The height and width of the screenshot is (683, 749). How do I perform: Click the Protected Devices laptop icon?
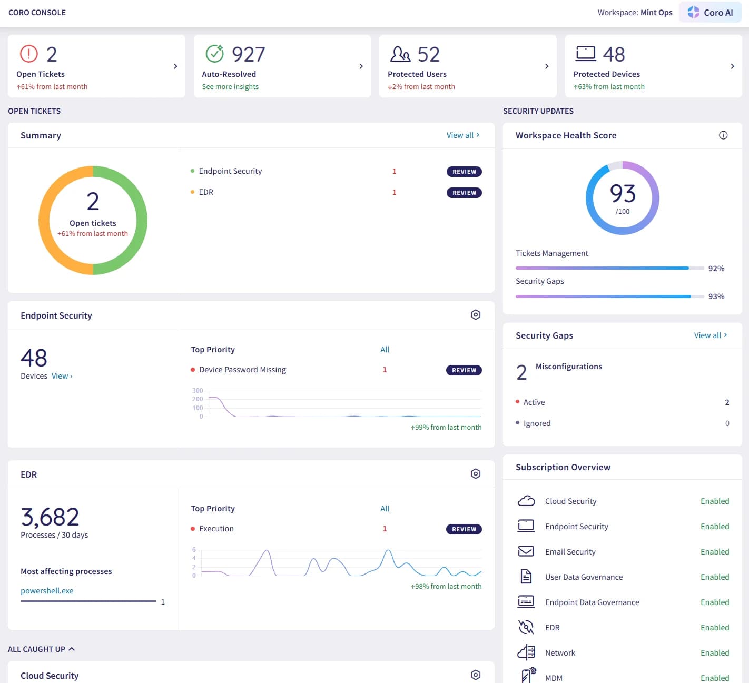click(x=586, y=54)
